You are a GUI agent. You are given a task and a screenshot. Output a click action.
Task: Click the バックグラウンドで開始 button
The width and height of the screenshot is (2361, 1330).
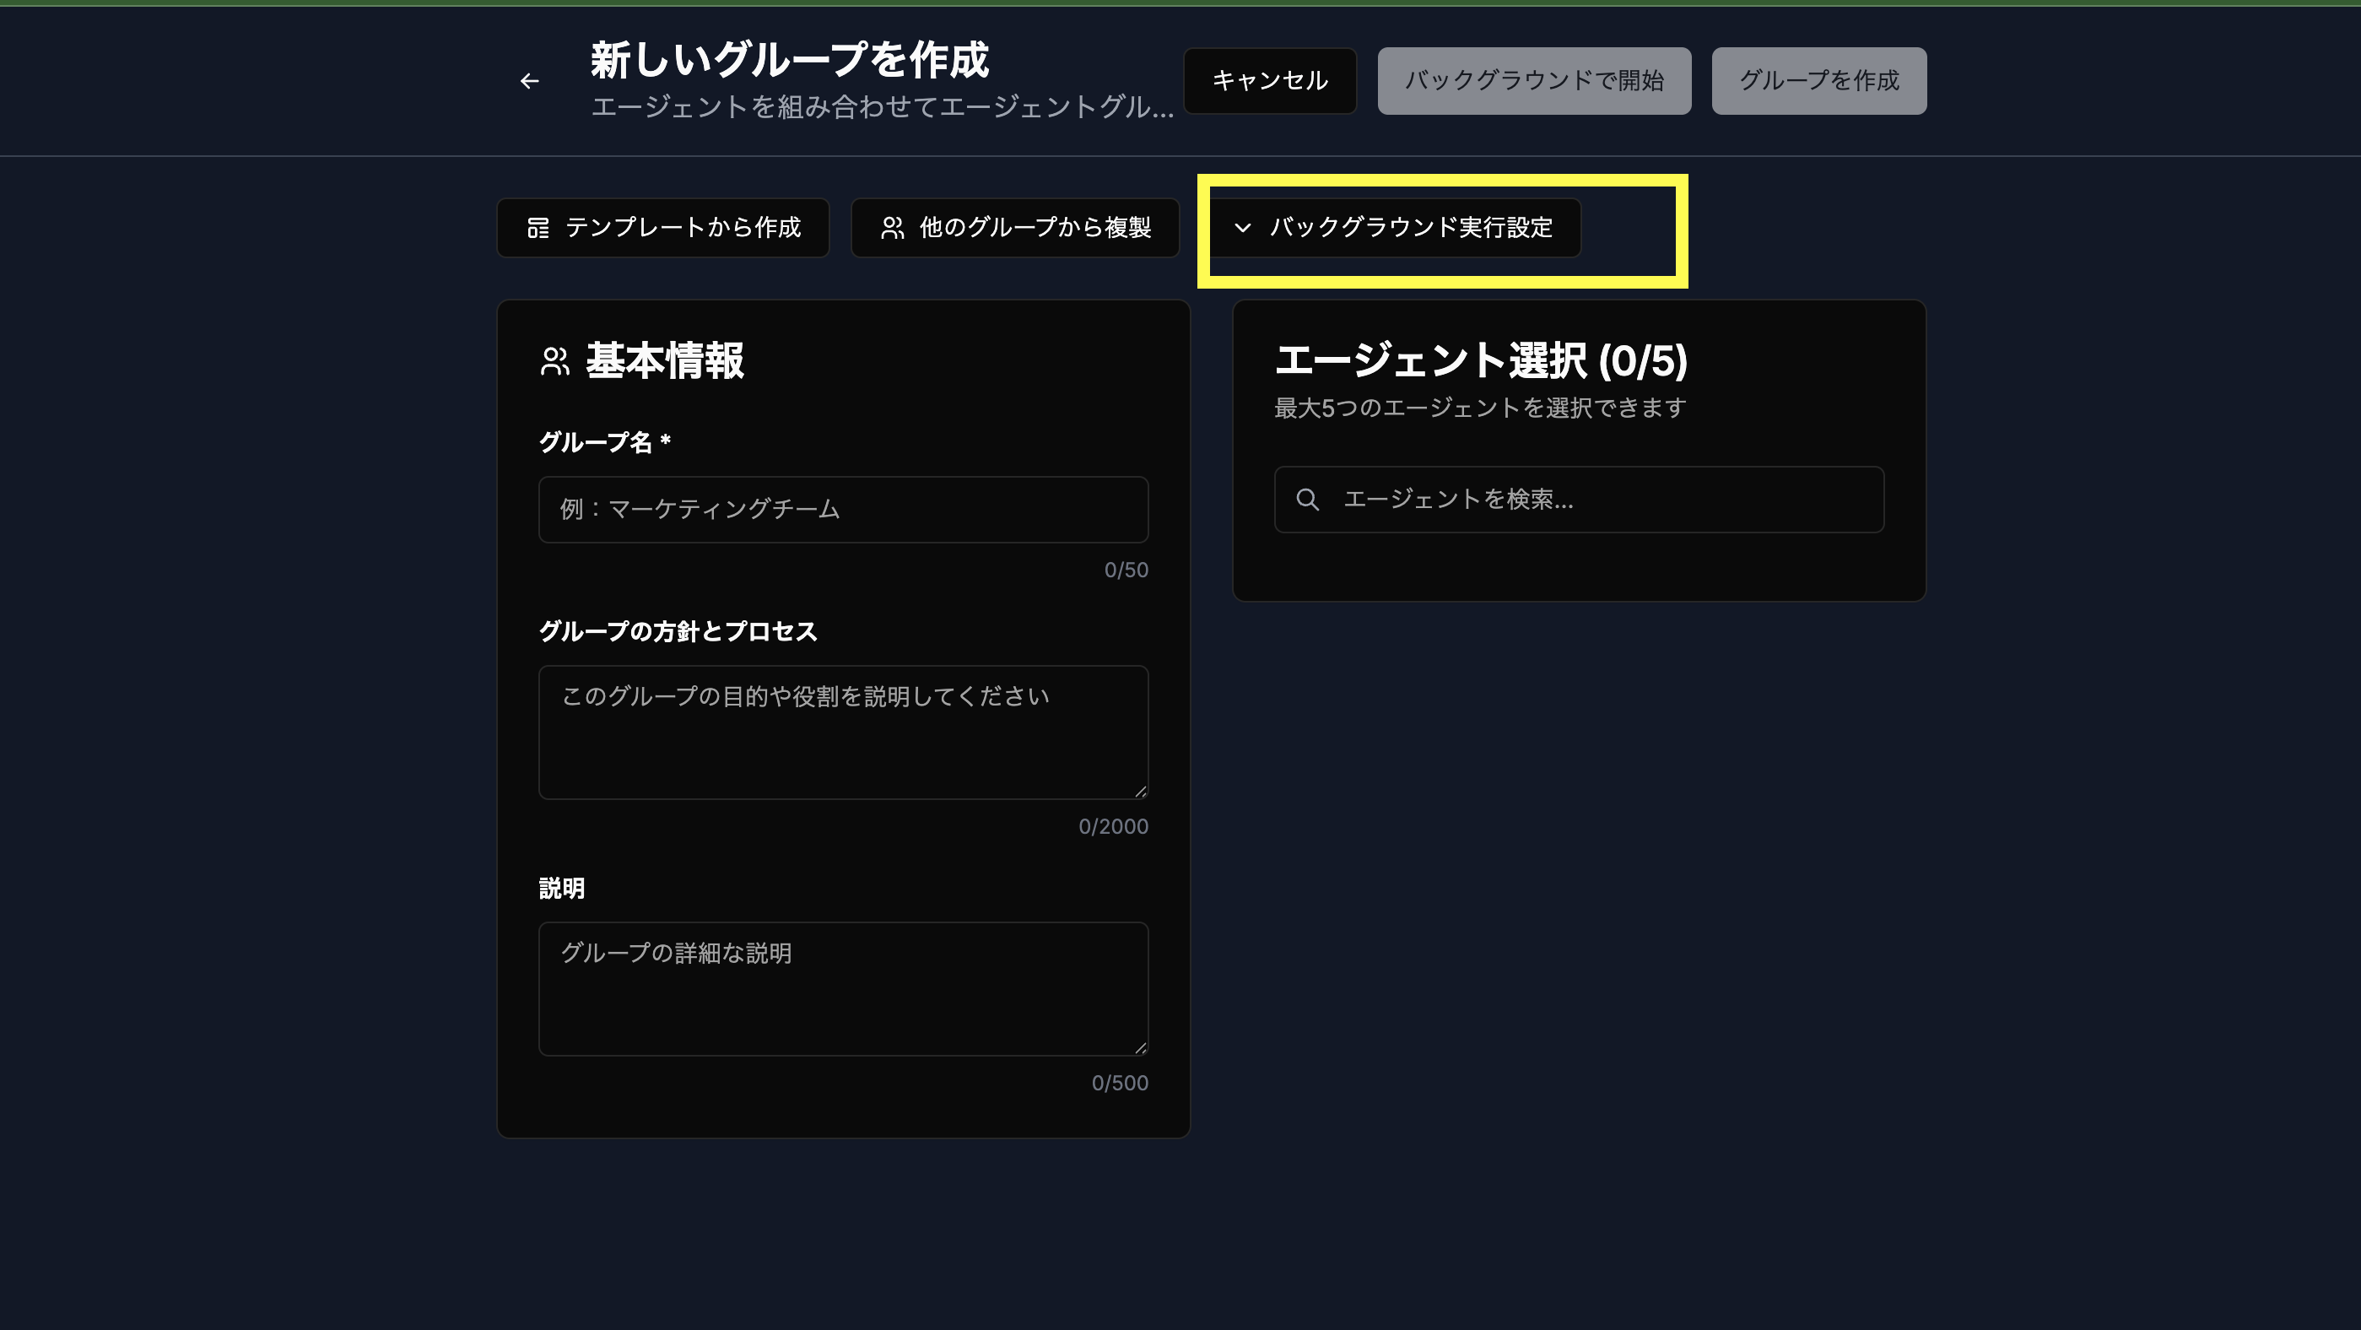click(x=1533, y=81)
